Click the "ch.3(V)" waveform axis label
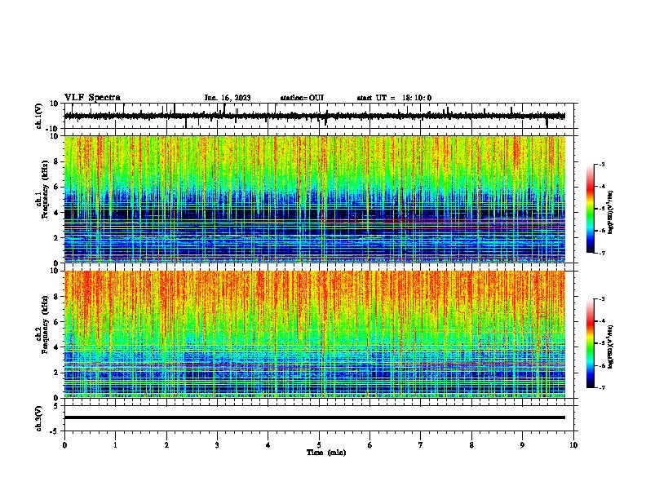 click(x=39, y=418)
